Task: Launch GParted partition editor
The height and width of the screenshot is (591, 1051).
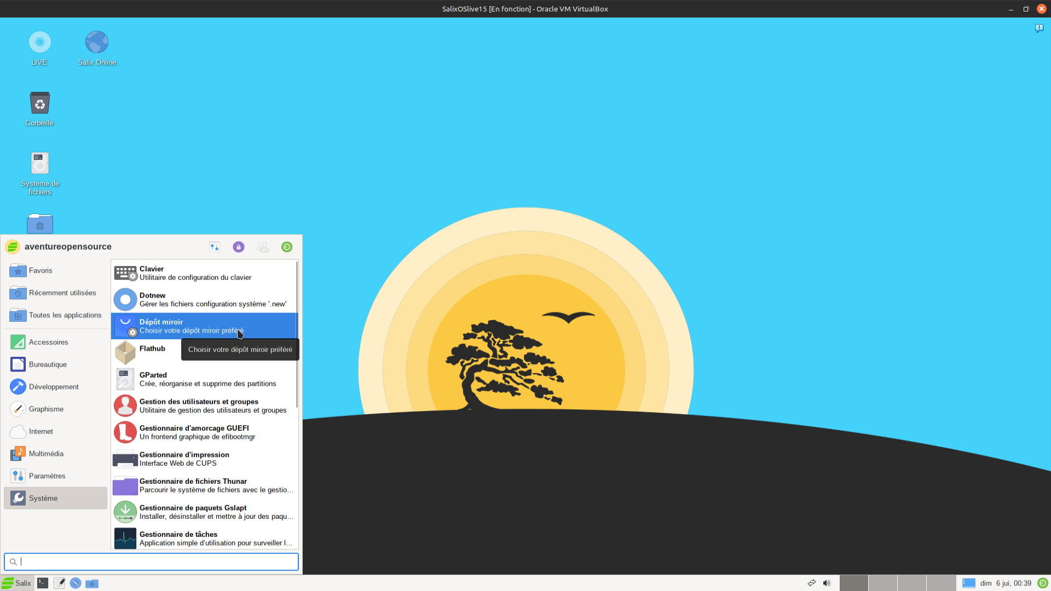Action: pyautogui.click(x=204, y=379)
